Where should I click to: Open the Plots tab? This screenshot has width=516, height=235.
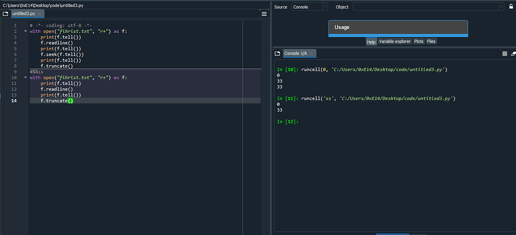pyautogui.click(x=419, y=42)
